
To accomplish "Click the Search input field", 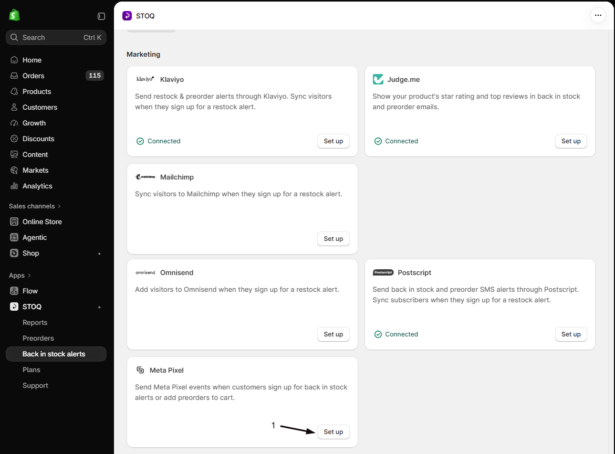I will (x=56, y=37).
